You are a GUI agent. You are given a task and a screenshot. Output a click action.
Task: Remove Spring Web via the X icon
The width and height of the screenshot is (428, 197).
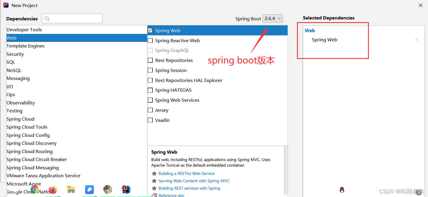pos(416,40)
